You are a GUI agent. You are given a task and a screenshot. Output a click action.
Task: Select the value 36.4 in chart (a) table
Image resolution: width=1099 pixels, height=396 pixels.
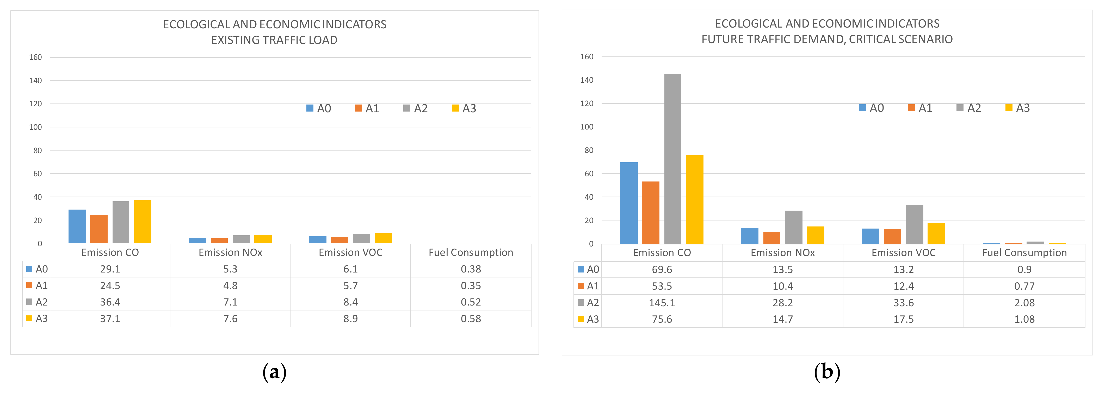click(x=110, y=302)
